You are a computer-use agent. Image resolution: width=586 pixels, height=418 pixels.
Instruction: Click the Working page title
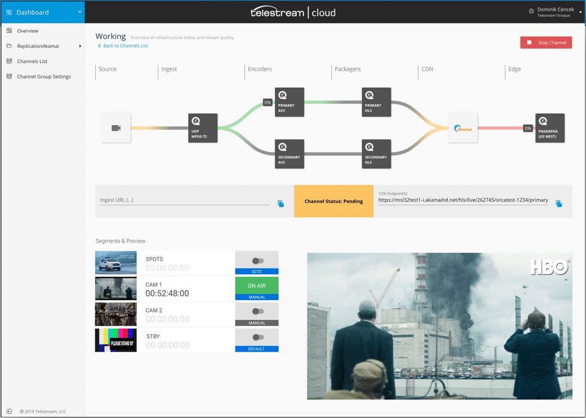point(111,37)
